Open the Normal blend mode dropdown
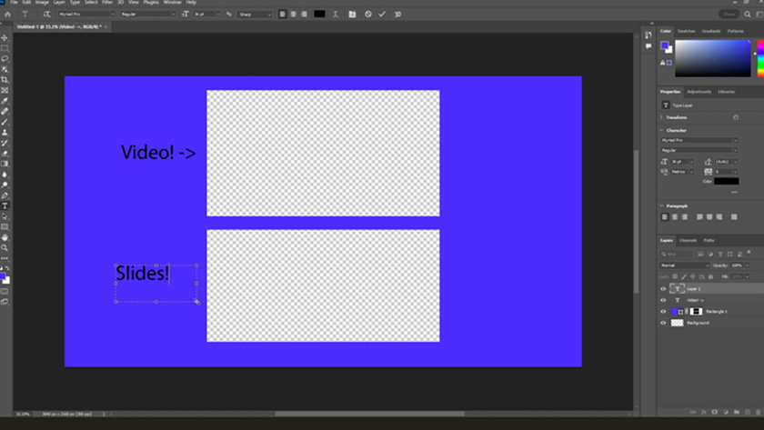The width and height of the screenshot is (764, 430). [x=684, y=265]
